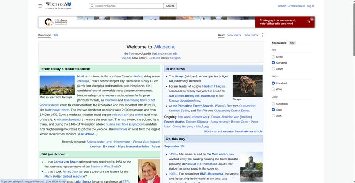Open the View history tab
The image size is (355, 183).
point(251,35)
